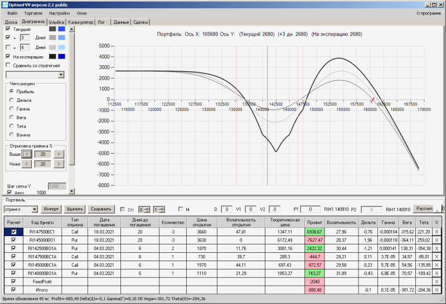This screenshot has width=446, height=304.
Task: Open the Торговля menu
Action: click(x=33, y=13)
